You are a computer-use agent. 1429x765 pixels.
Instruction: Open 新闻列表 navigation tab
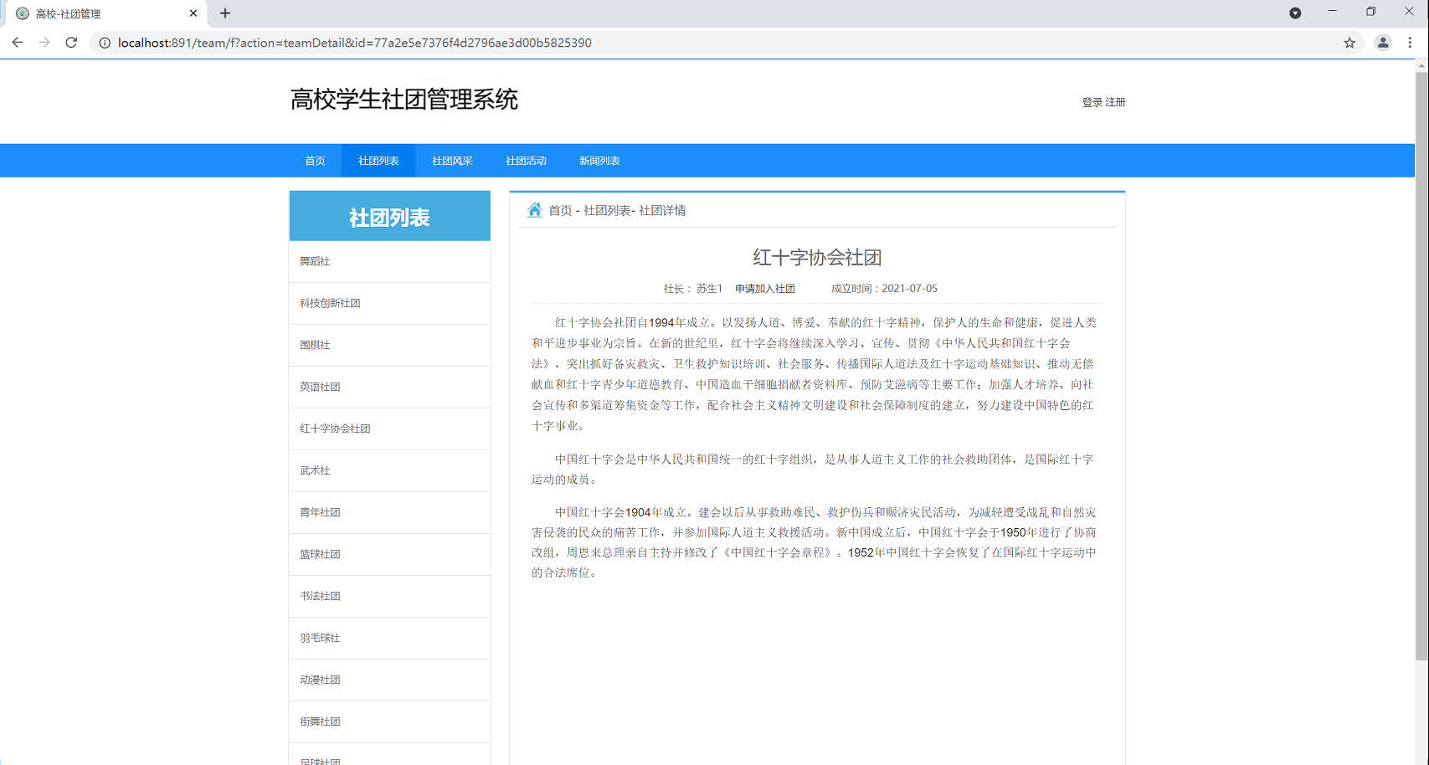click(599, 161)
